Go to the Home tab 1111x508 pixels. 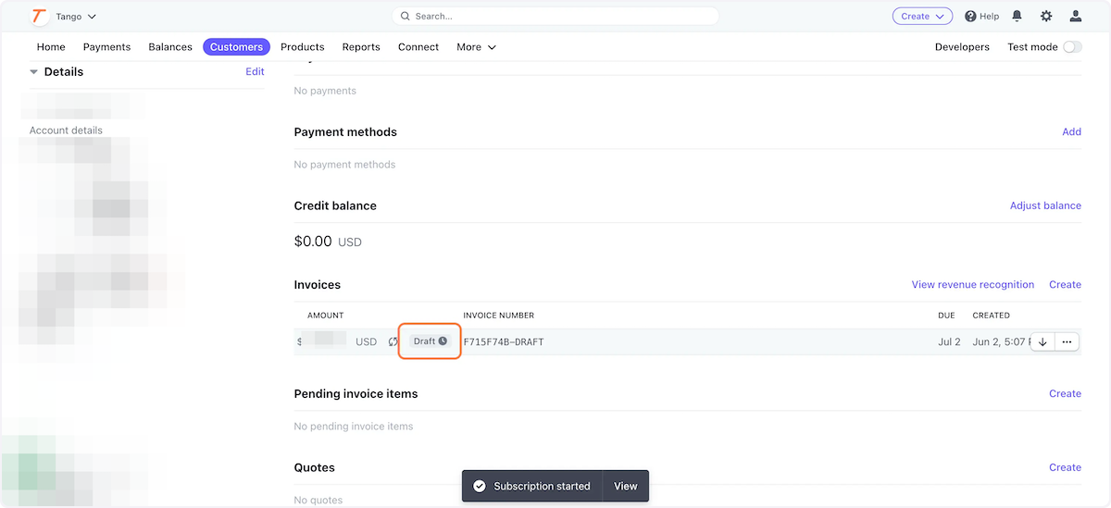[51, 46]
